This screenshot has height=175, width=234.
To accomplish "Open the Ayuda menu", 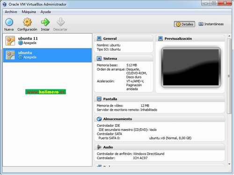I will tap(45, 12).
